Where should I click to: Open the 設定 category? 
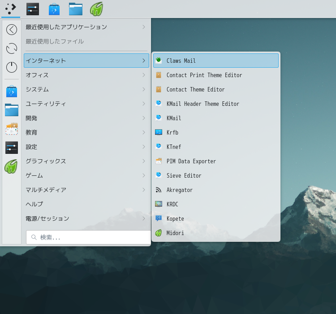(86, 147)
